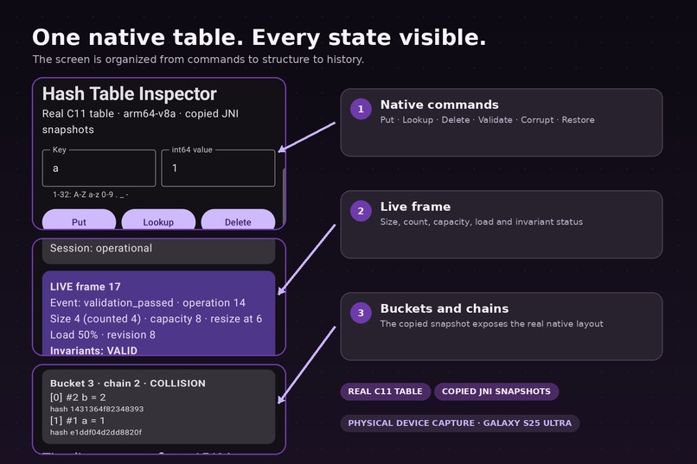Click 'The copied snapshot exposes the real native layout'
Screen dimensions: 697x464
tap(492, 324)
